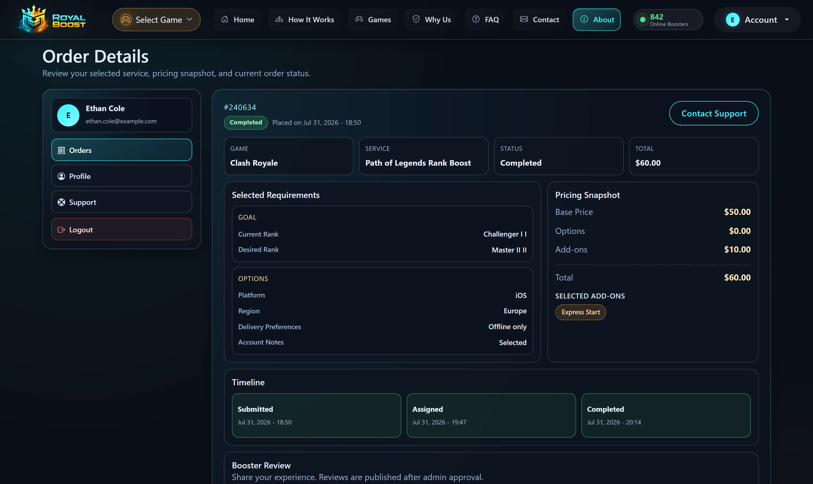Click the person icon beside Profile

[x=61, y=176]
